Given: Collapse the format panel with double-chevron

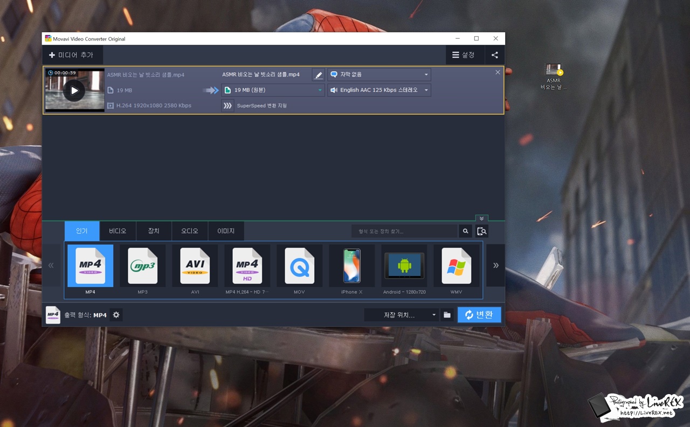Looking at the screenshot, I should point(482,218).
